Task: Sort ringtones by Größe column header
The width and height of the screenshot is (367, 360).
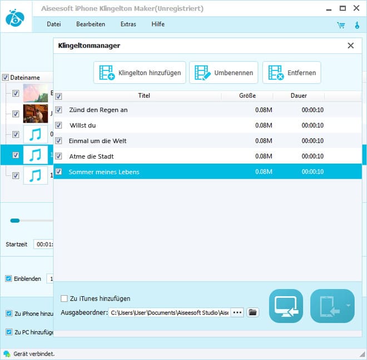Action: pos(247,95)
